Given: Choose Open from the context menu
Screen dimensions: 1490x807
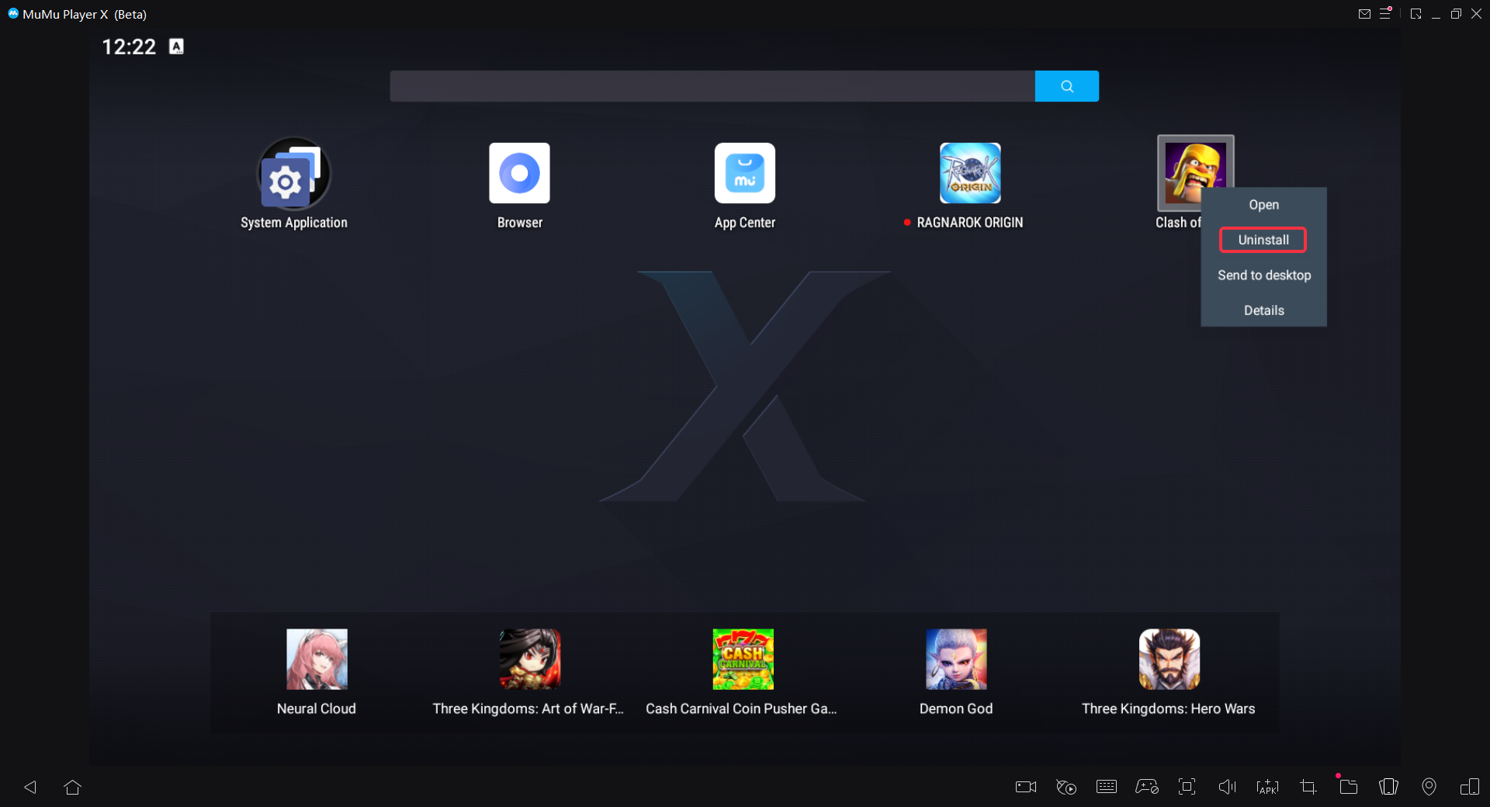Looking at the screenshot, I should [x=1263, y=205].
